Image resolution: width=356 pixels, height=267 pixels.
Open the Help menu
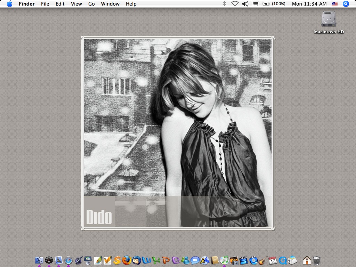tap(131, 3)
